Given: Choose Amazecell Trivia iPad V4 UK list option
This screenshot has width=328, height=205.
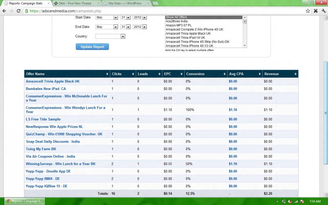Looking at the screenshot, I should tap(204, 37).
